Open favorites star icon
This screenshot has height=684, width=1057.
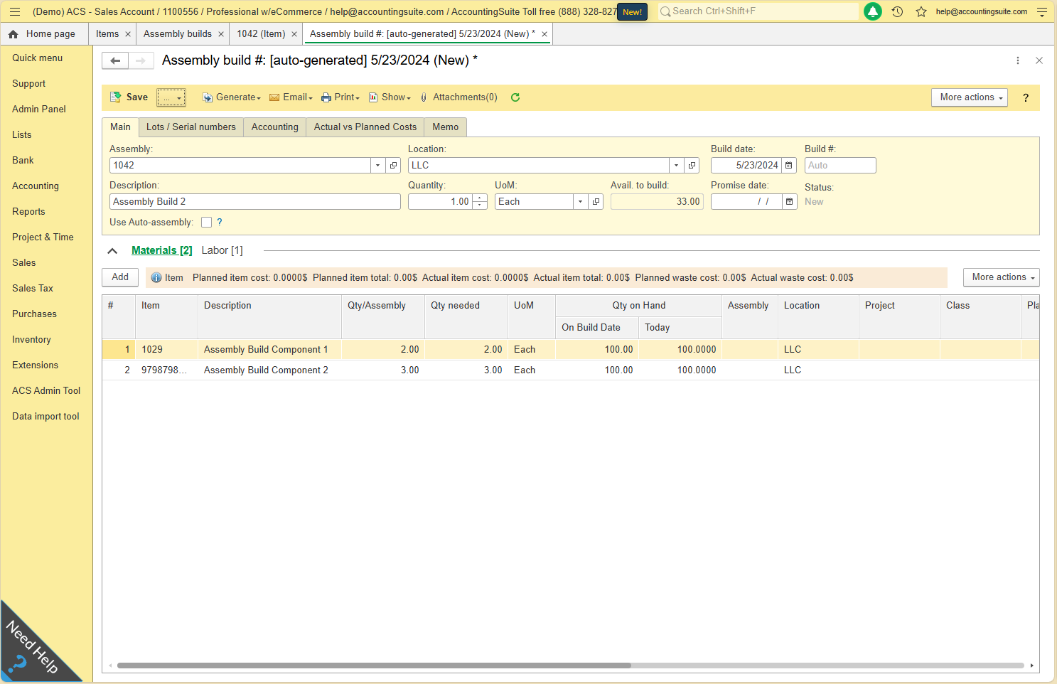[x=921, y=11]
